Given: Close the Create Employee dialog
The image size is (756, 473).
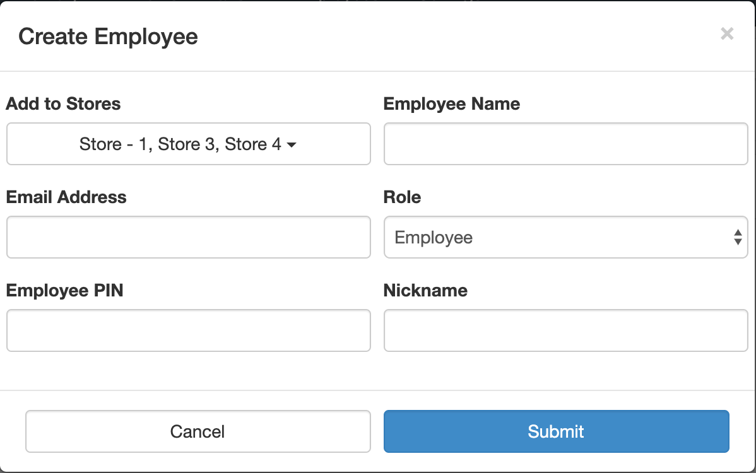Looking at the screenshot, I should coord(726,33).
